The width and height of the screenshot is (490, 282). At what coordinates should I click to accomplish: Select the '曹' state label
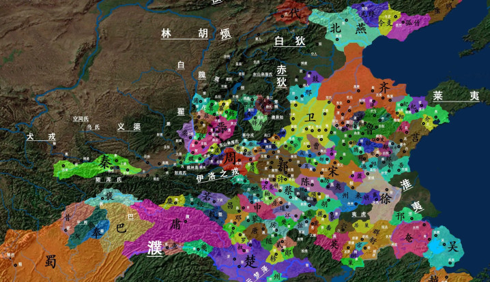(x=316, y=146)
